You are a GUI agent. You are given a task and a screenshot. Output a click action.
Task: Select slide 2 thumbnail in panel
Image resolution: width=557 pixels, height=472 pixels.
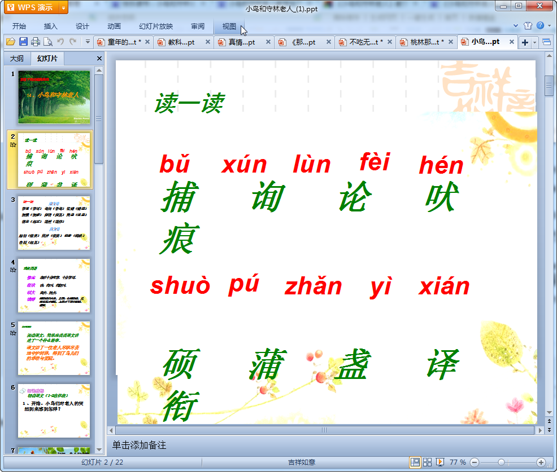point(54,160)
